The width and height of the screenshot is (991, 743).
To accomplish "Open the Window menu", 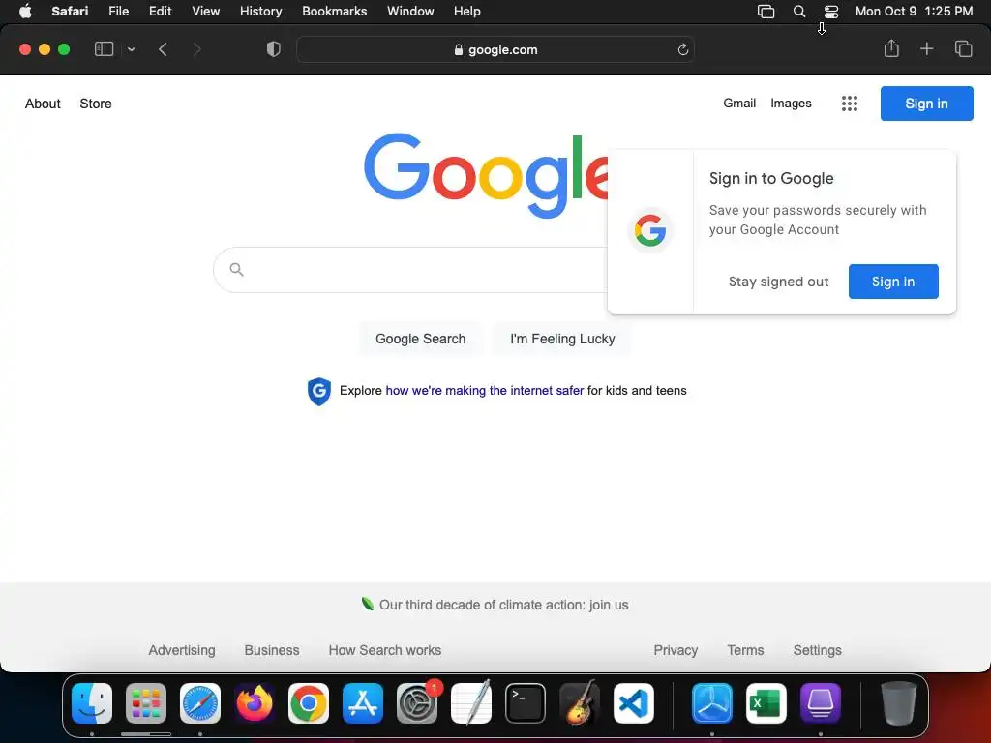I will coord(410,12).
